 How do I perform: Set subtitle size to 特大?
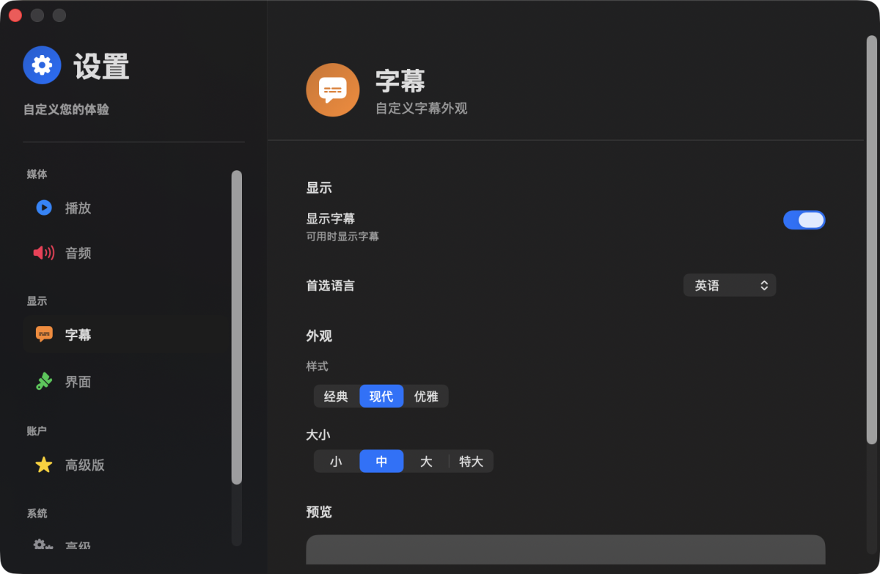tap(471, 462)
